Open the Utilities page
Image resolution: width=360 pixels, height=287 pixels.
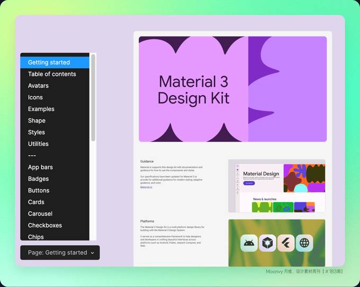point(55,144)
